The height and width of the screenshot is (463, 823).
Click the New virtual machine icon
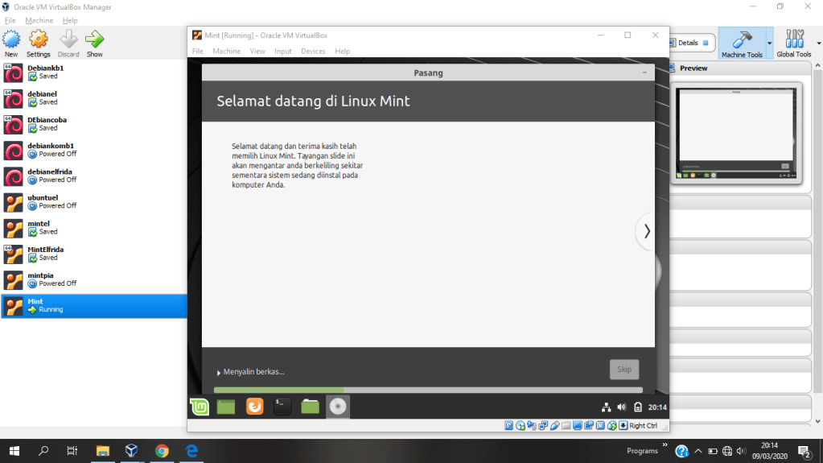[x=11, y=42]
